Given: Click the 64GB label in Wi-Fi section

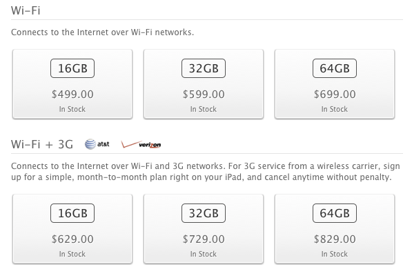Looking at the screenshot, I should coord(335,68).
